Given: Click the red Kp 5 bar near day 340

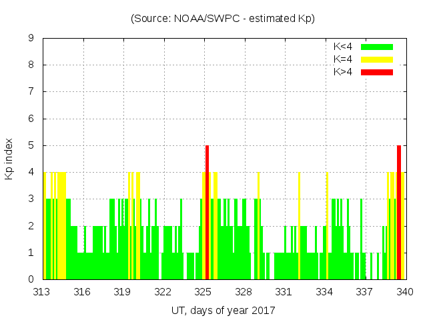Looking at the screenshot, I should 399,212.
